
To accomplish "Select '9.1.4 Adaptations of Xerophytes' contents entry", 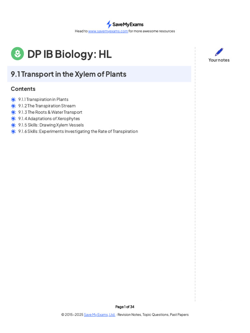I will pyautogui.click(x=49, y=118).
